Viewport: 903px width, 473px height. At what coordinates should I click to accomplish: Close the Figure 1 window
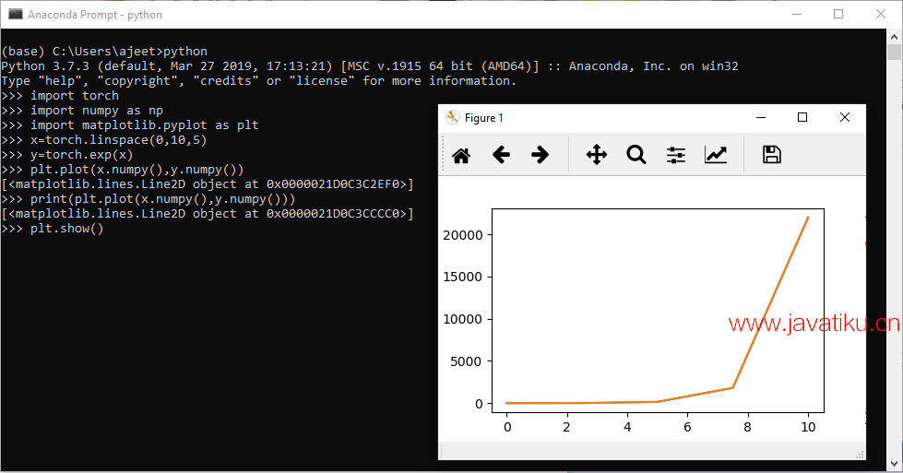845,117
